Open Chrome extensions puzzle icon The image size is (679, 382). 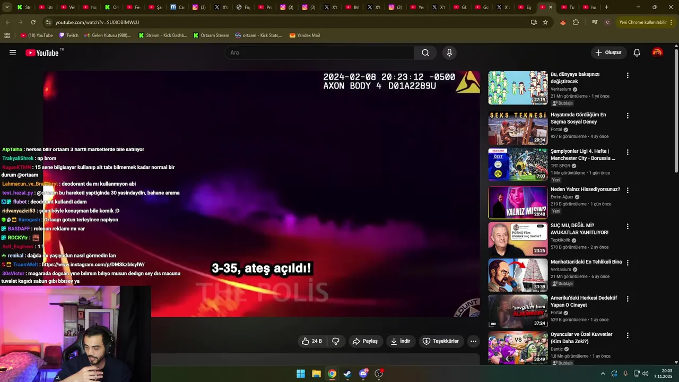click(x=576, y=22)
